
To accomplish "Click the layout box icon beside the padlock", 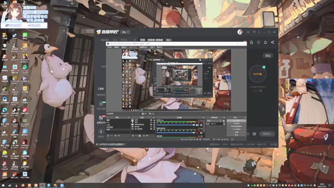I will click(x=258, y=42).
